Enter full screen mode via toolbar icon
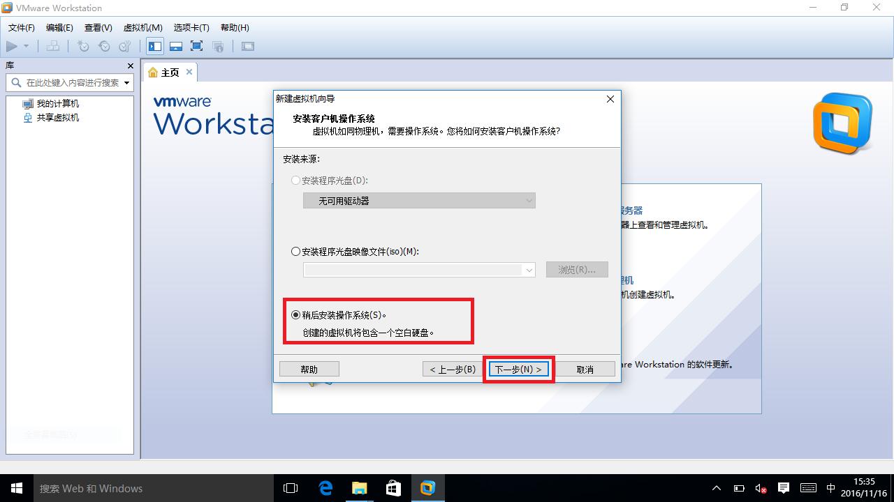 [196, 46]
